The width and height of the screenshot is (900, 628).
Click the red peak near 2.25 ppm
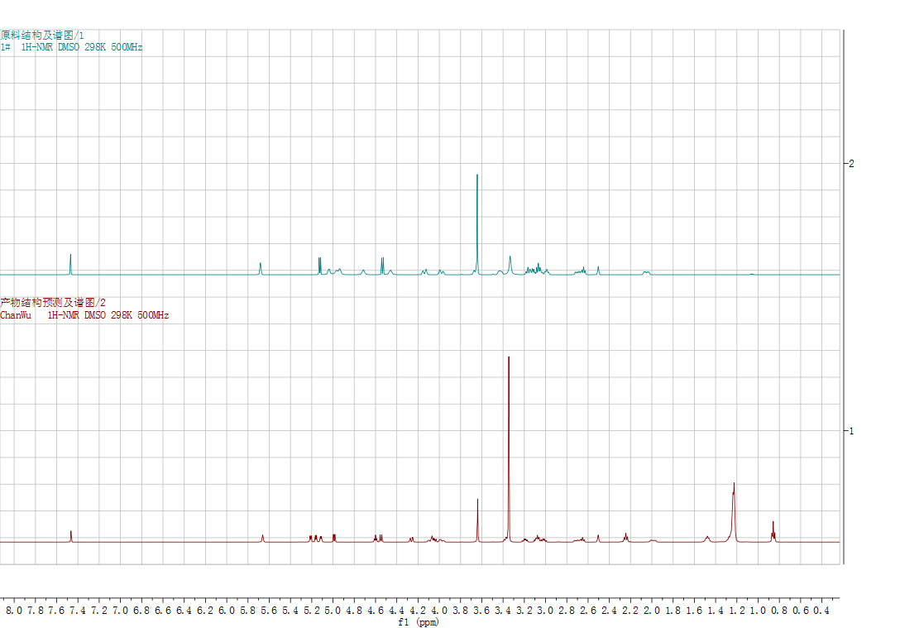point(625,537)
